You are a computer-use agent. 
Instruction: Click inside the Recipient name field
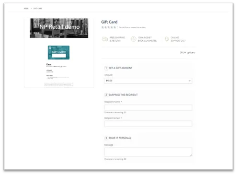(x=148, y=107)
